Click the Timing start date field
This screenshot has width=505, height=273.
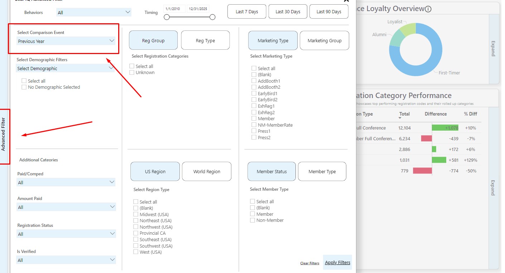[174, 9]
